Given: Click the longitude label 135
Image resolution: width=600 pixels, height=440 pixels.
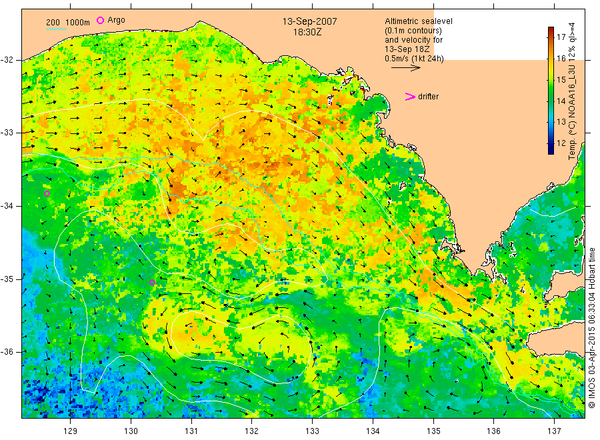Looking at the screenshot, I should [433, 431].
